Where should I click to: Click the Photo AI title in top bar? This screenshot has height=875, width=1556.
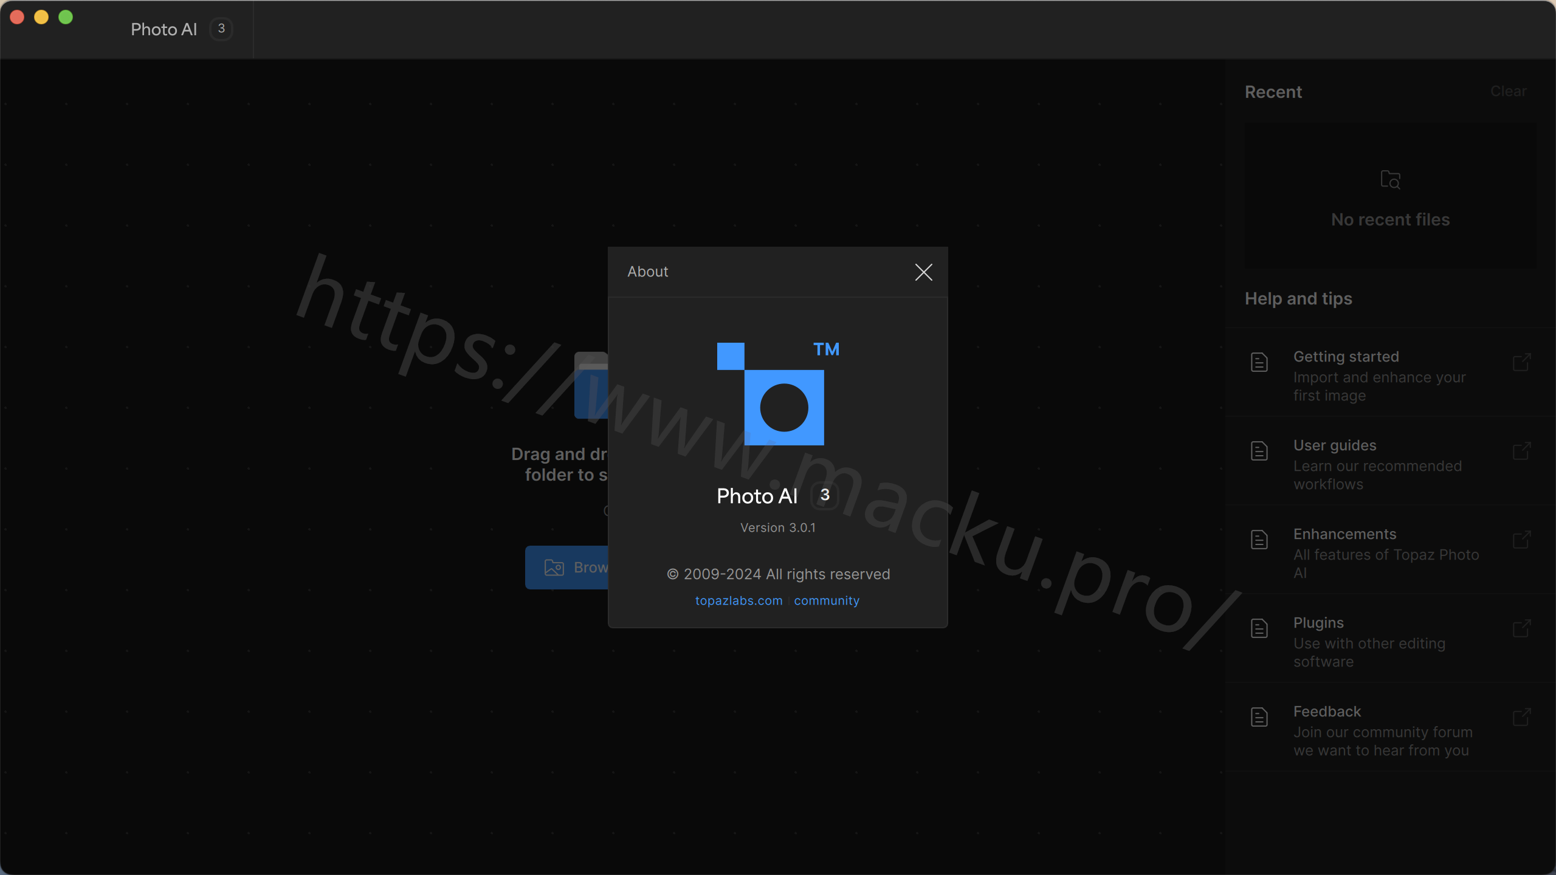tap(164, 29)
